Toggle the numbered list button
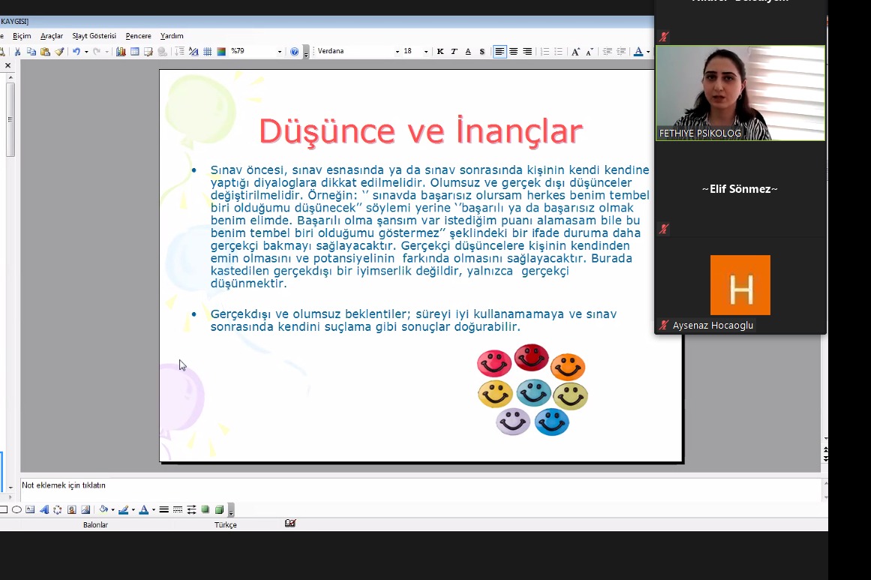The width and height of the screenshot is (871, 580). [x=545, y=52]
